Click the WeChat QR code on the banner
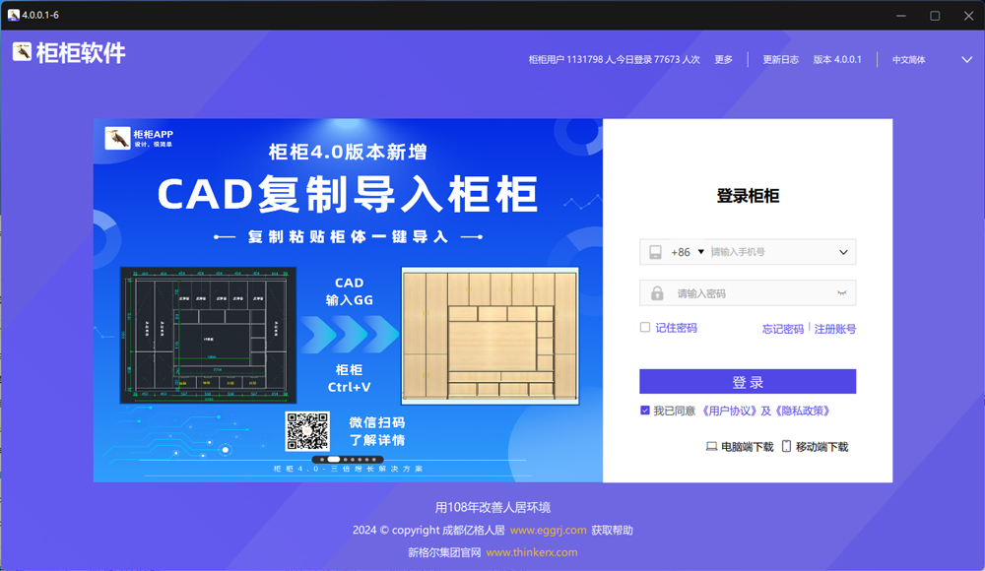985x571 pixels. pyautogui.click(x=307, y=431)
